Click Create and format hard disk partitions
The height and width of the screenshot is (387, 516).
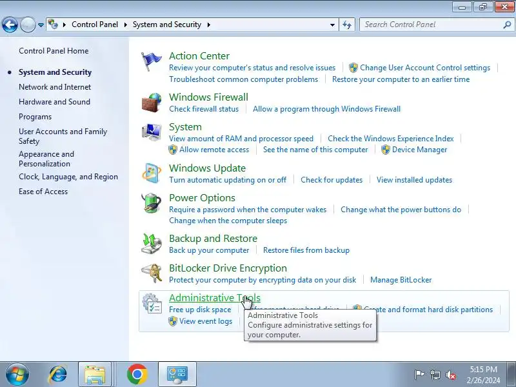[428, 310]
